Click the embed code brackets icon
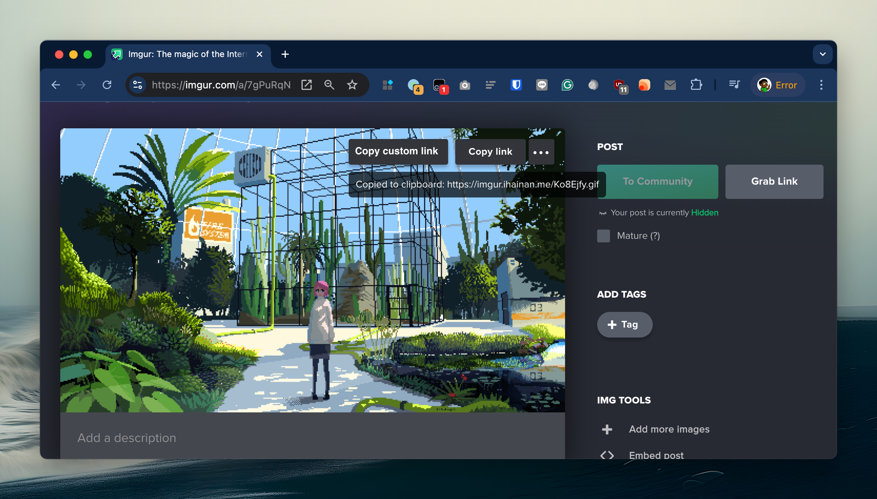Screen dimensions: 877x499 [x=607, y=455]
